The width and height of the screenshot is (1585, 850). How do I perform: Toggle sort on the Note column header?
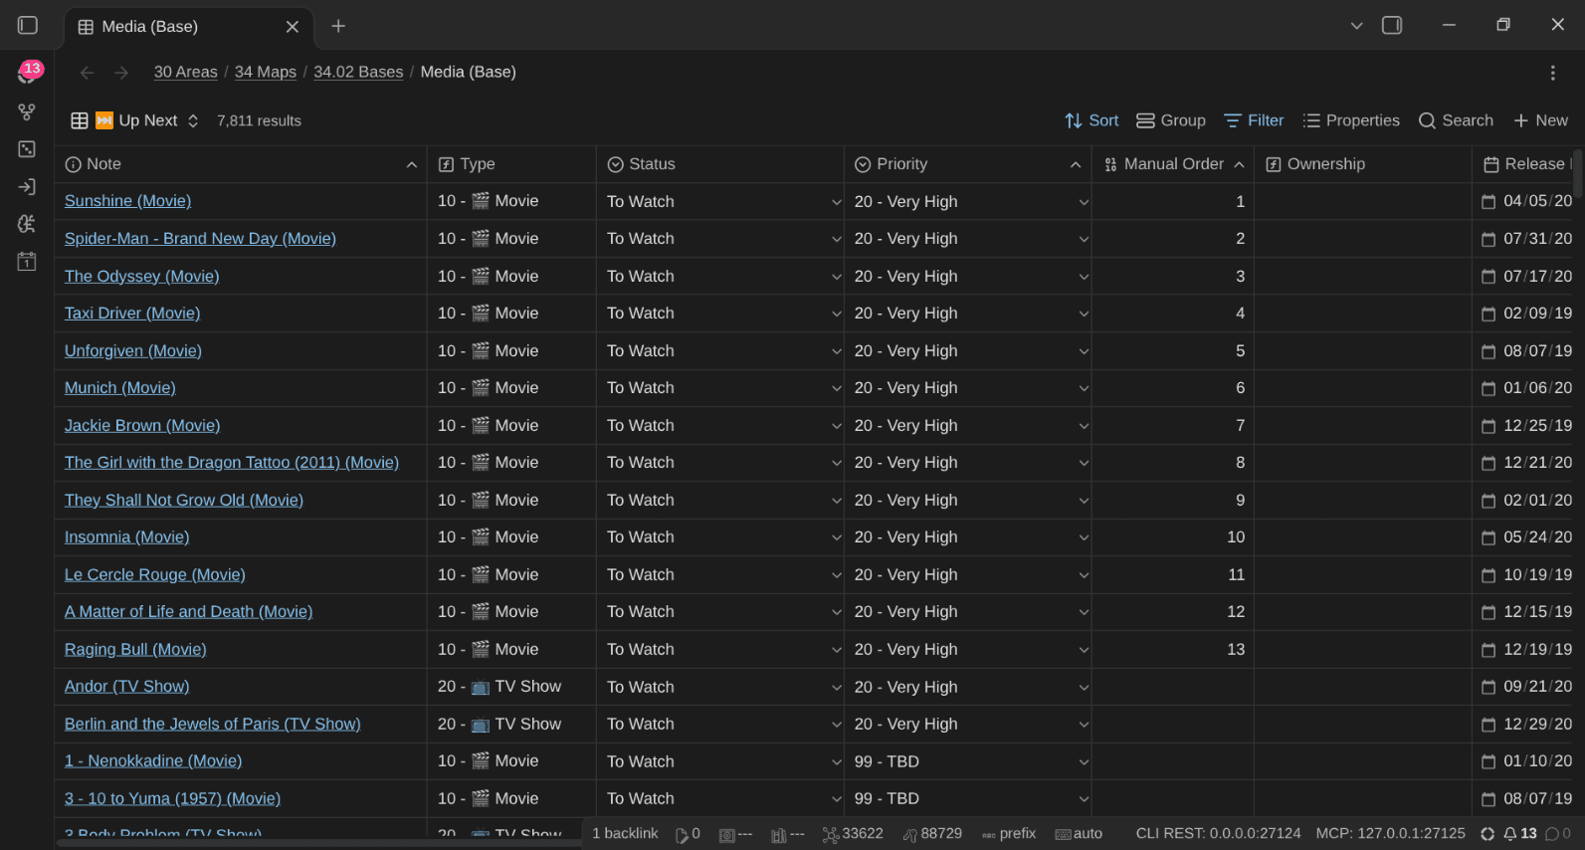[x=241, y=164]
